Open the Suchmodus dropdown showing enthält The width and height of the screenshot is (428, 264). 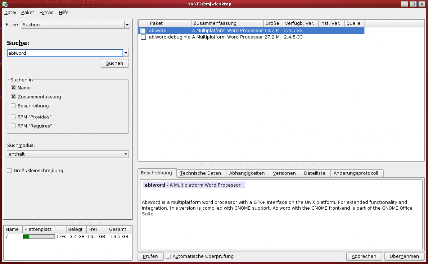68,154
